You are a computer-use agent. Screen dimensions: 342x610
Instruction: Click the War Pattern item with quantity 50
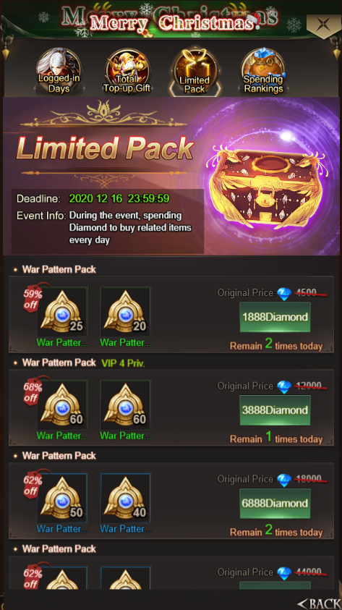pyautogui.click(x=62, y=499)
